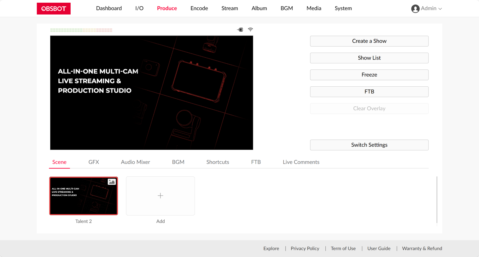Click the Admin user avatar icon
The width and height of the screenshot is (479, 257).
415,9
